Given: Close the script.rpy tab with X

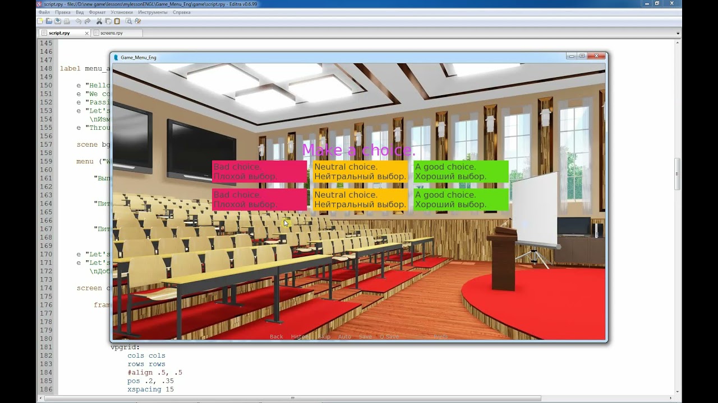Looking at the screenshot, I should pos(87,33).
